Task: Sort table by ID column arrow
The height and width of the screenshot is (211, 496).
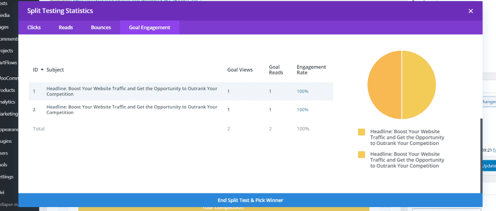Action: click(42, 69)
